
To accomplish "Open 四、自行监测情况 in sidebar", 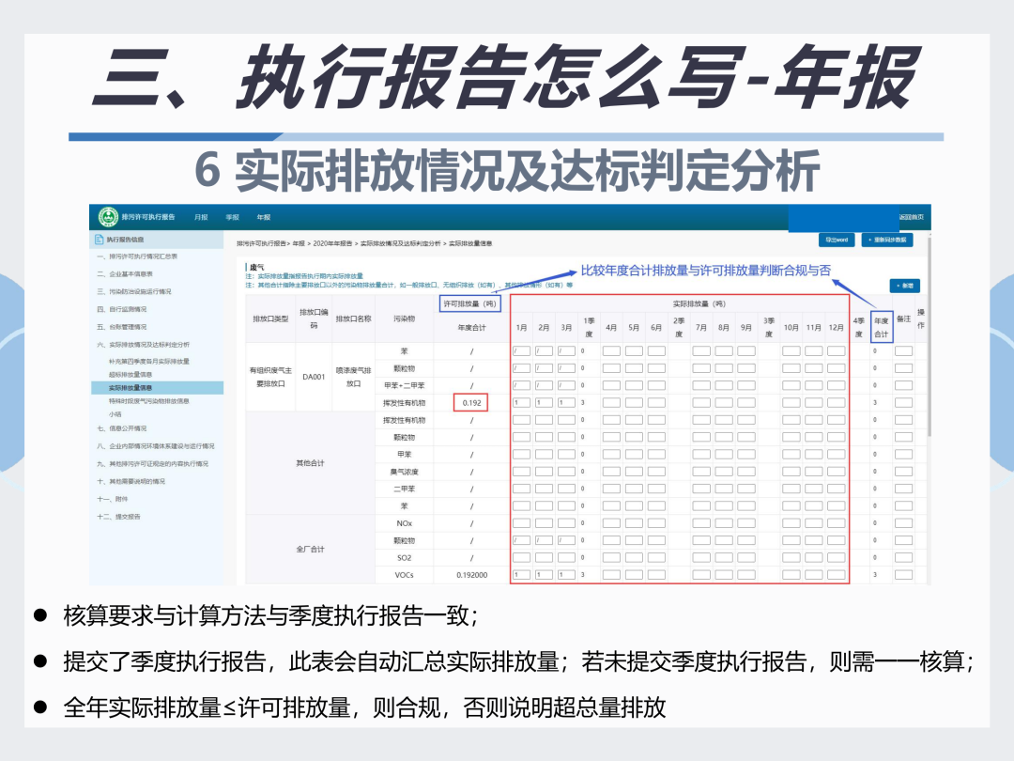I will pyautogui.click(x=121, y=309).
